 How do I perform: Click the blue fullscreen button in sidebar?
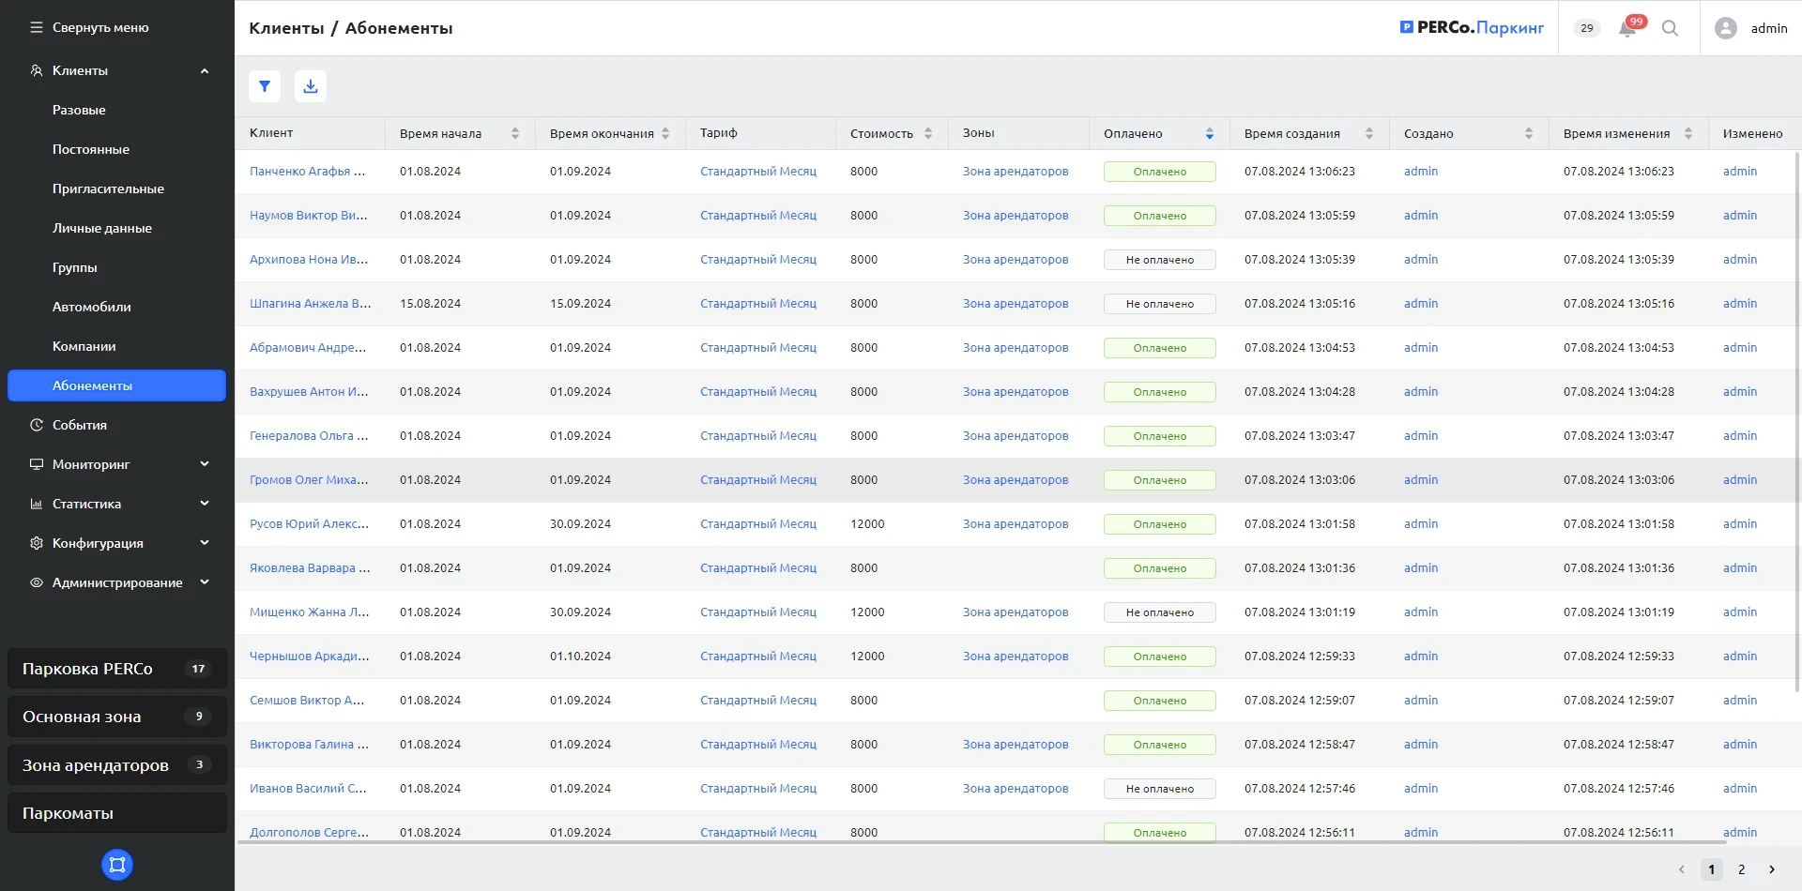coord(117,864)
